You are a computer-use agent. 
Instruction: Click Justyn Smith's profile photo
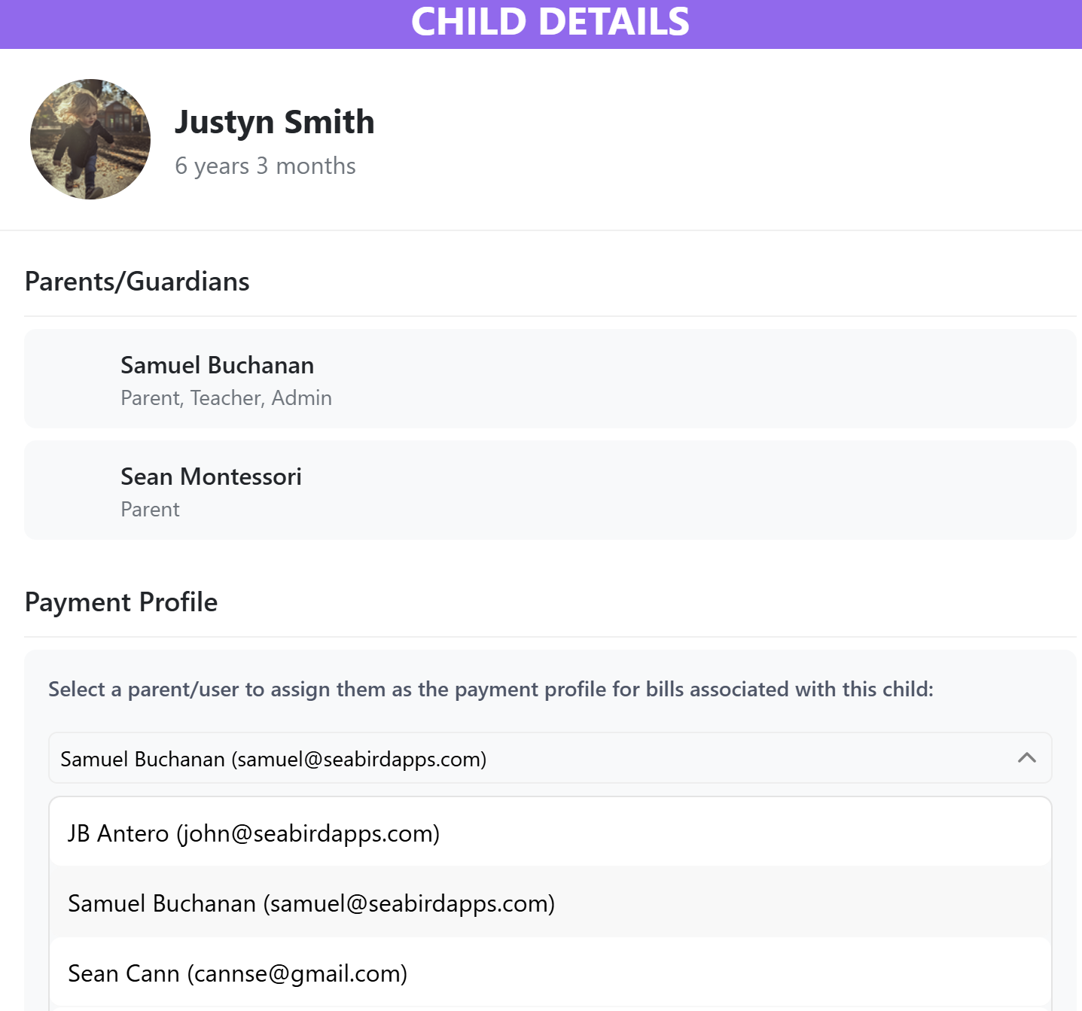[x=90, y=139]
